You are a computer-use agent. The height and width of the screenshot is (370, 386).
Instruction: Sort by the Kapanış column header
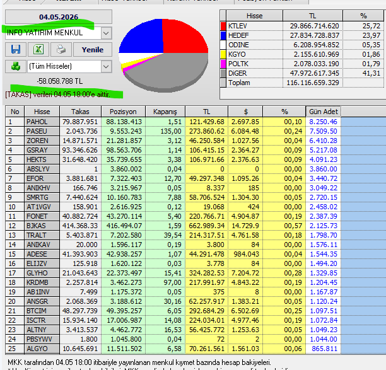point(165,112)
